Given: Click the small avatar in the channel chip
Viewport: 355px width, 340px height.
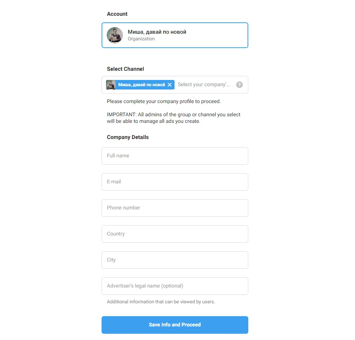Looking at the screenshot, I should click(111, 85).
